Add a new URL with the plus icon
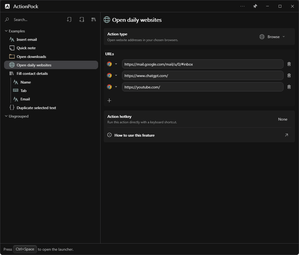 pyautogui.click(x=109, y=100)
